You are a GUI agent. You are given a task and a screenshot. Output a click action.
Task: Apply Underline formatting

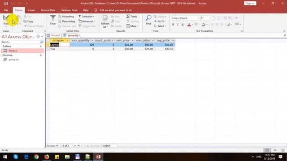(x=183, y=25)
